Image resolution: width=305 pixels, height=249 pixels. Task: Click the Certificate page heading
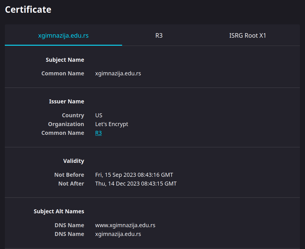coord(28,10)
